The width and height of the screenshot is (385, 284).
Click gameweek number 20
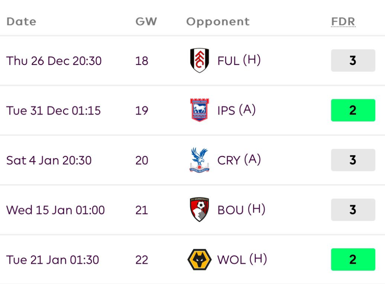[x=142, y=160]
